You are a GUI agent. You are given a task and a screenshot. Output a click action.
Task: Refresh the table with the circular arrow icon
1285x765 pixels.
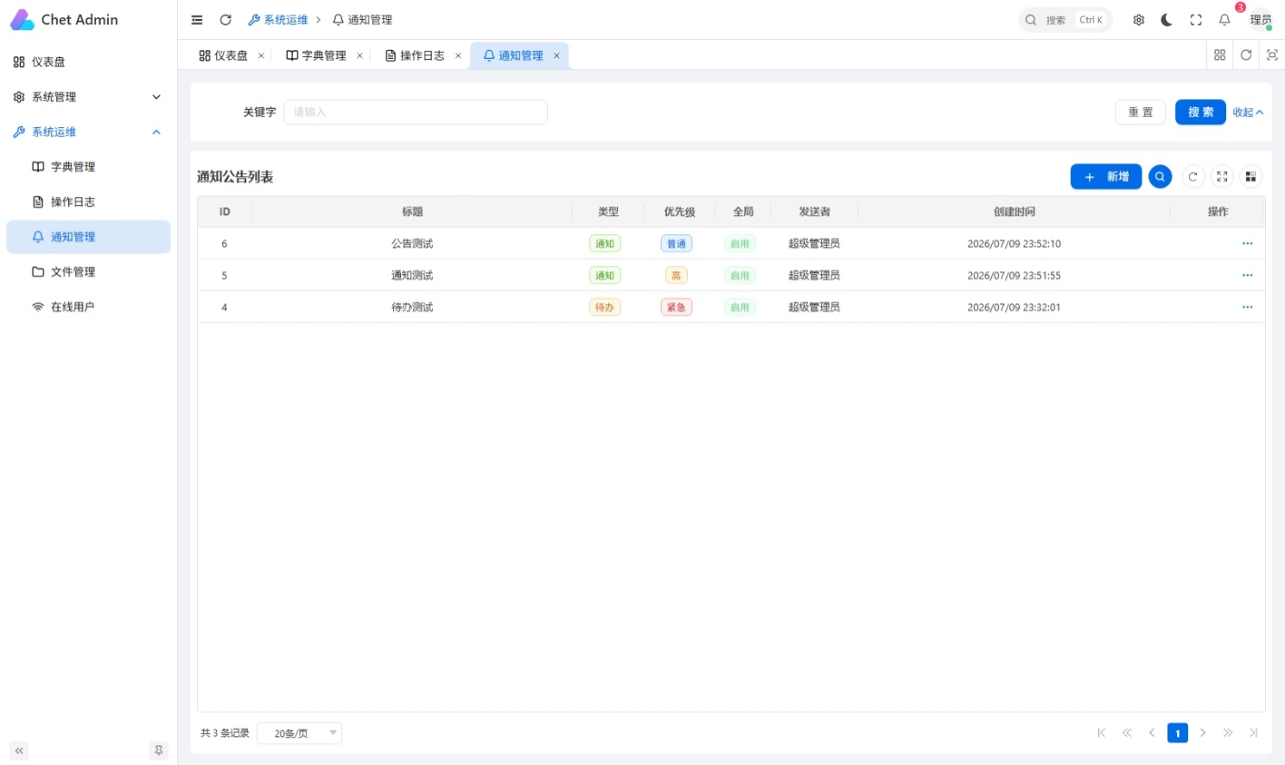tap(1193, 176)
